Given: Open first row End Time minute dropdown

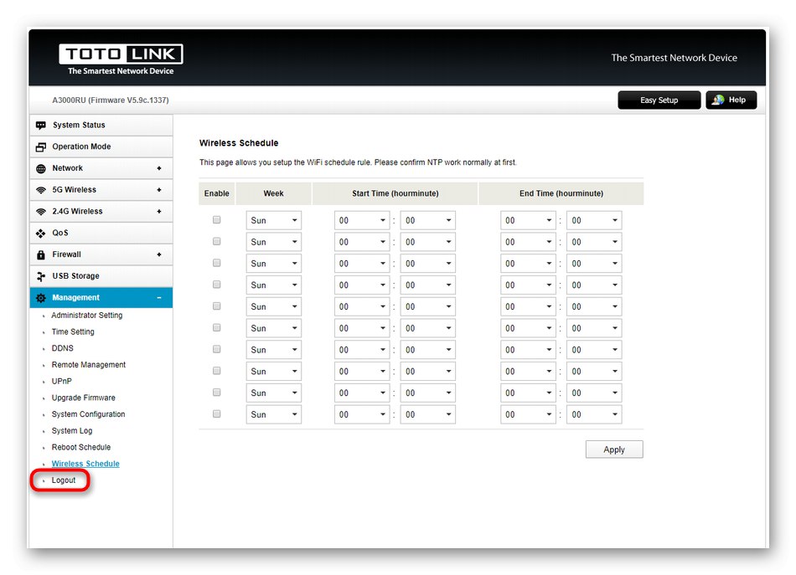Looking at the screenshot, I should [x=594, y=221].
